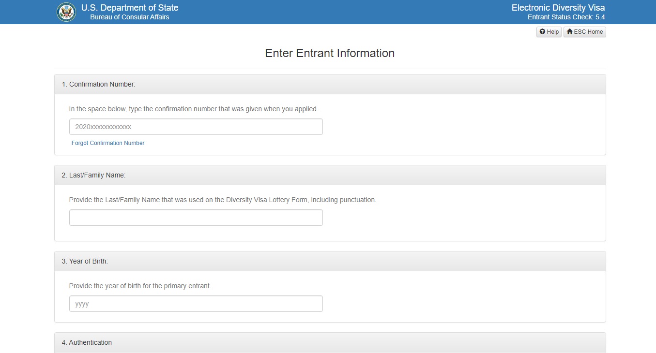This screenshot has height=353, width=656.
Task: Click the Electronic Diversity Visa heading
Action: 558,8
